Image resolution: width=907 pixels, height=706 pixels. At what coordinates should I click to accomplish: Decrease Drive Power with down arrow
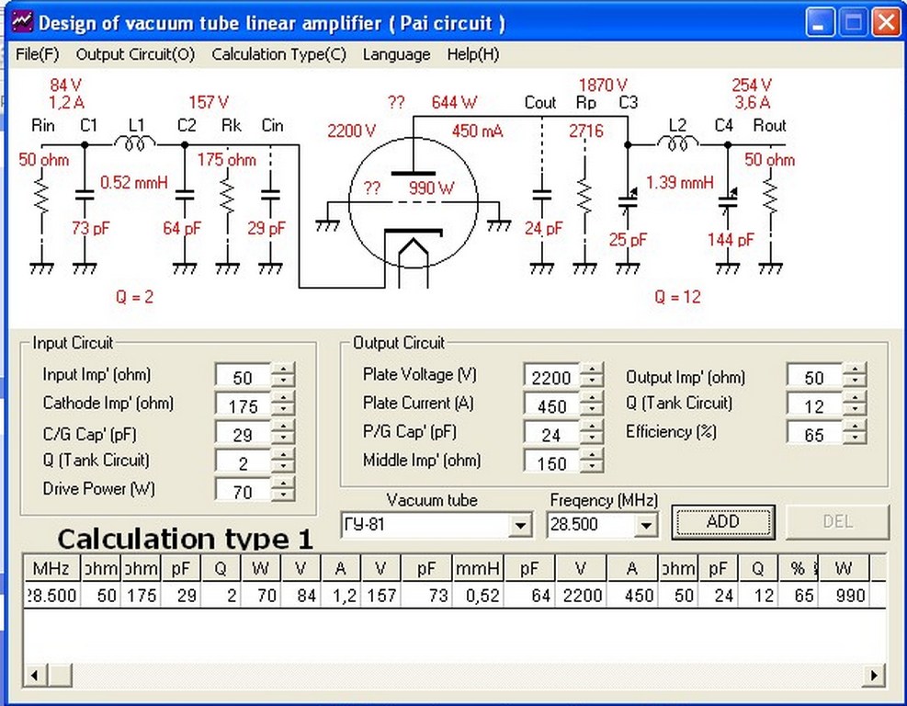[x=285, y=495]
